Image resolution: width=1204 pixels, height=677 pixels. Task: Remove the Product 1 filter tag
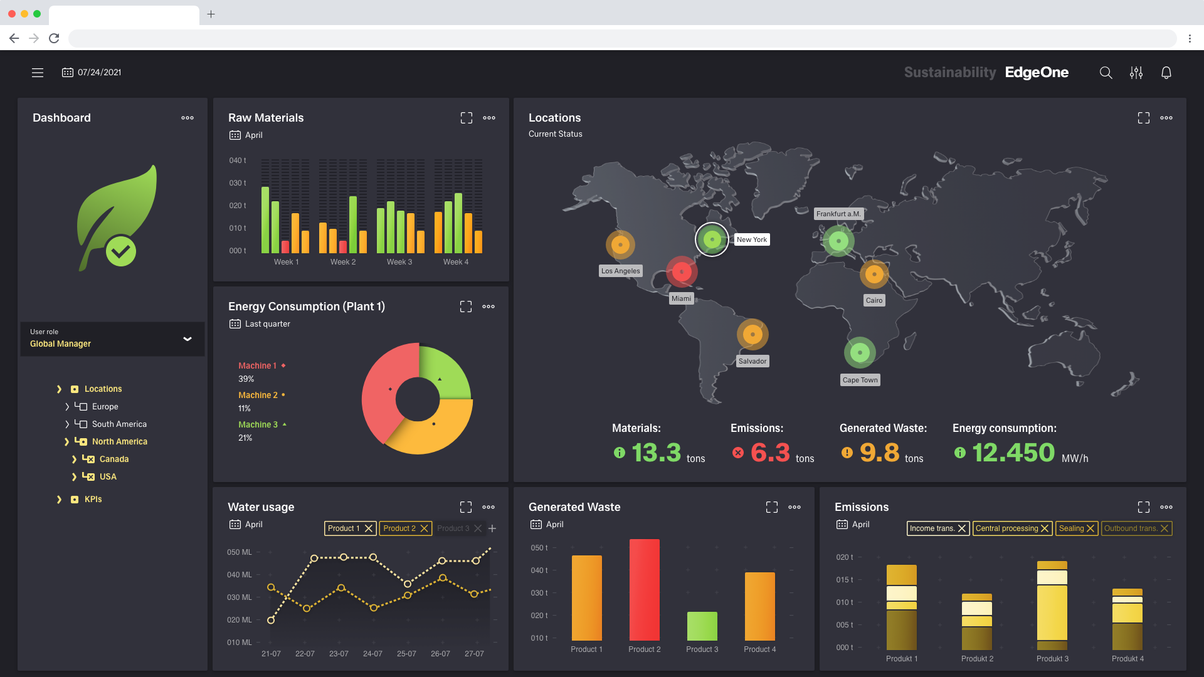(369, 528)
